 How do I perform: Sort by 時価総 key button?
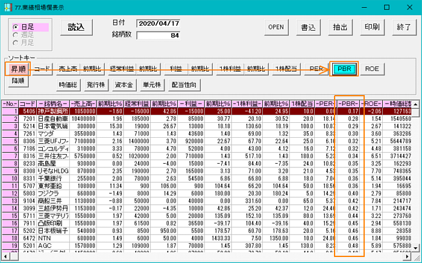[68, 85]
